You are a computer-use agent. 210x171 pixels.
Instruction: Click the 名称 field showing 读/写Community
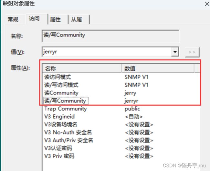pos(110,36)
